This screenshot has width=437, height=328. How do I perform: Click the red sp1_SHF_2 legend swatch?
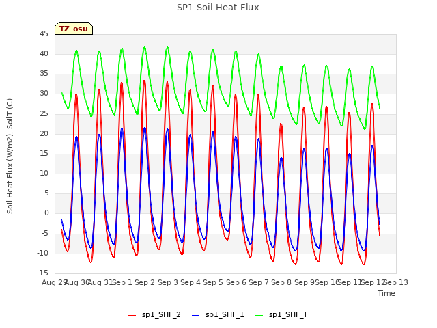tap(132, 315)
